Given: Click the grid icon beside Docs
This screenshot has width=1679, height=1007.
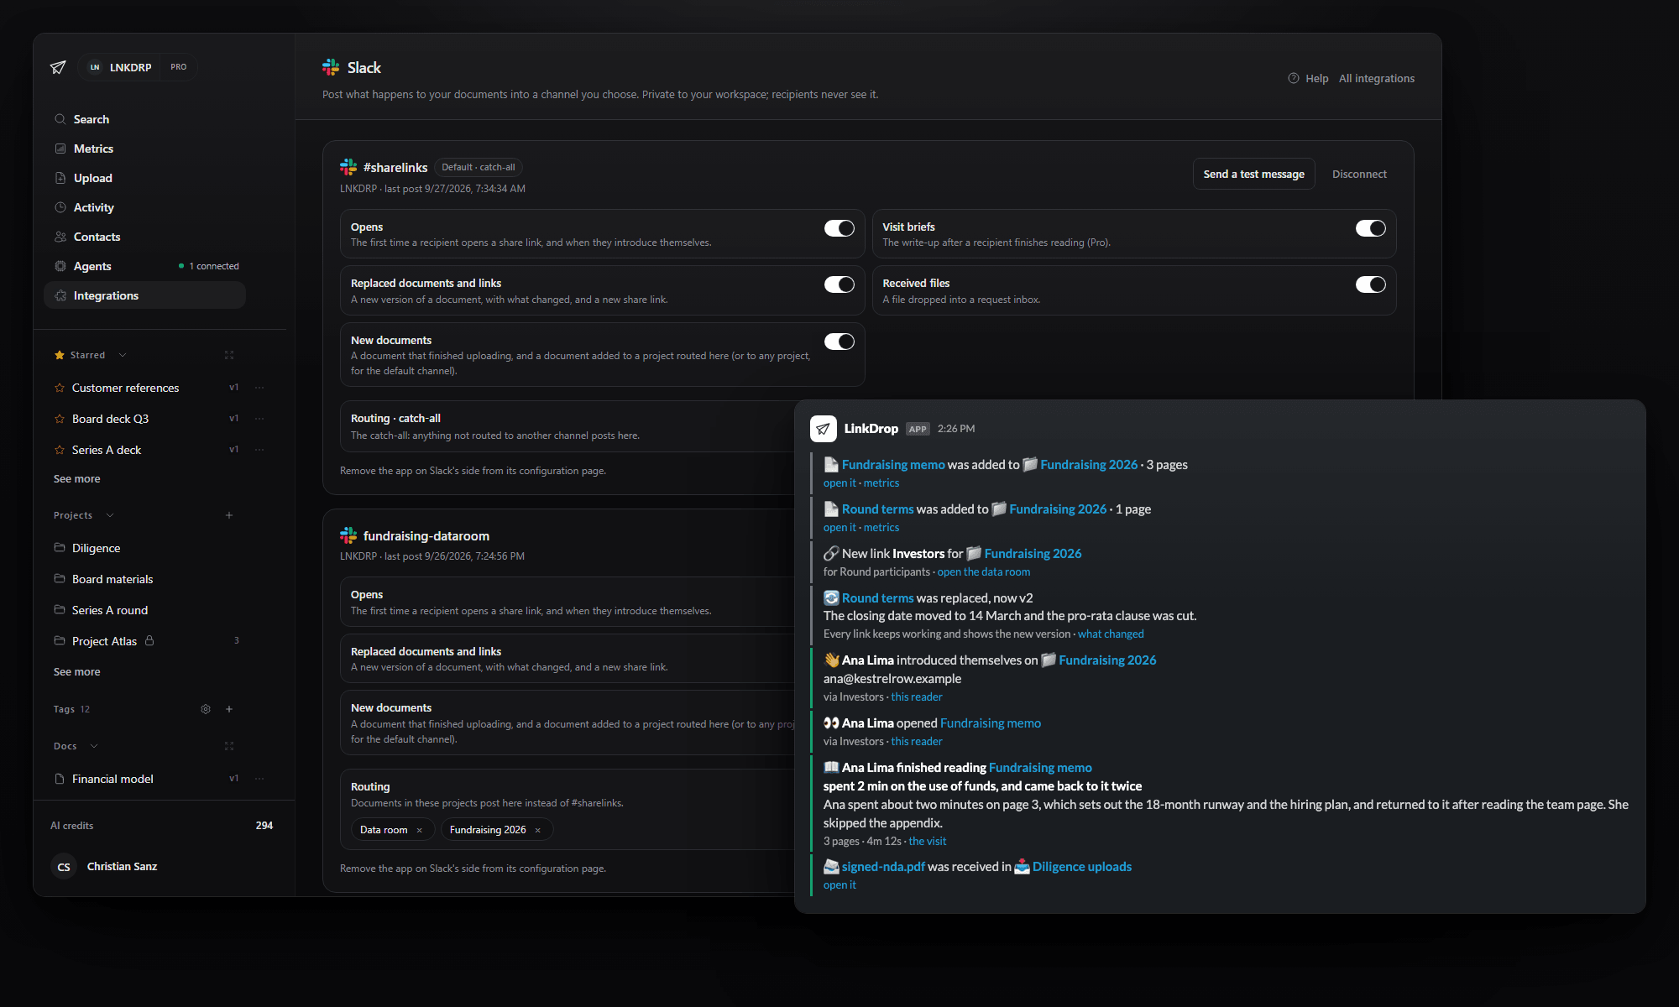Looking at the screenshot, I should click(229, 746).
